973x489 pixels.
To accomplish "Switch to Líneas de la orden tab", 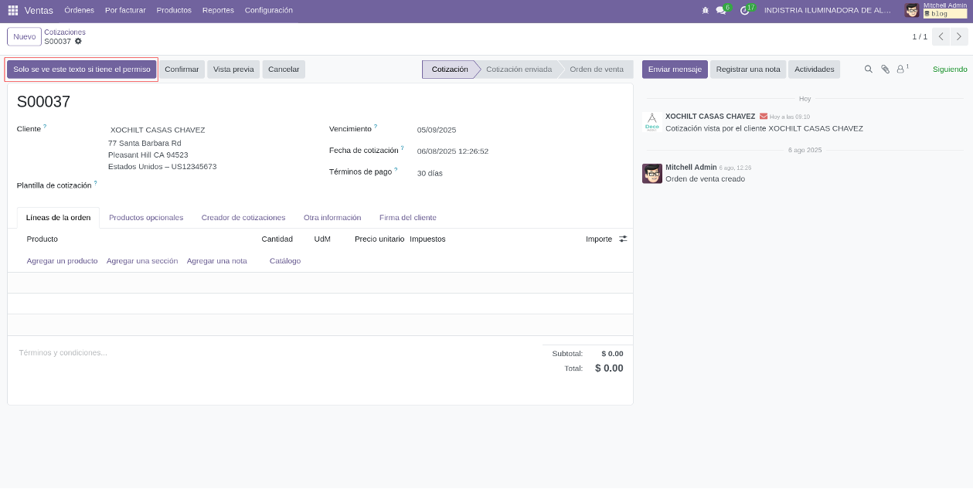I will click(x=58, y=218).
